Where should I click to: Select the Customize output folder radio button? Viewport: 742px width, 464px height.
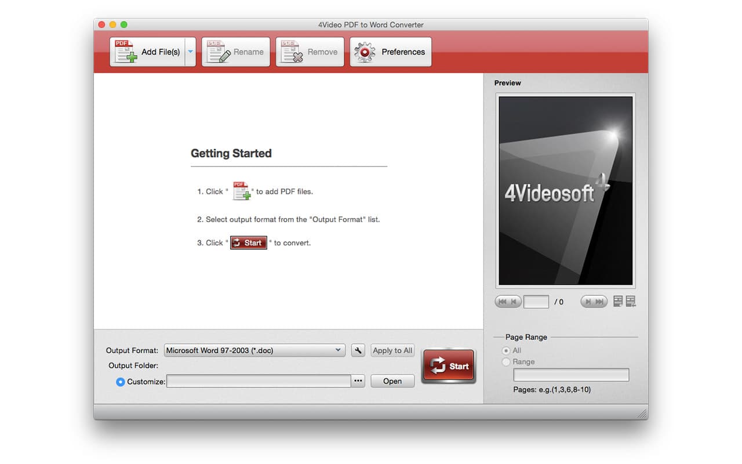pyautogui.click(x=121, y=382)
